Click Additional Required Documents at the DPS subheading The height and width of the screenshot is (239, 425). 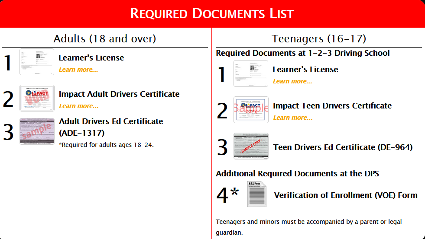tap(297, 174)
